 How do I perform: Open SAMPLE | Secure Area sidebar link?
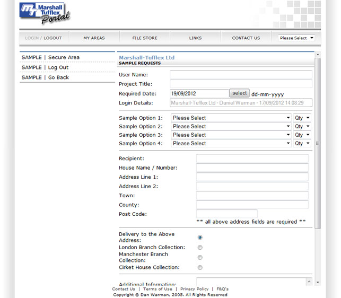50,57
